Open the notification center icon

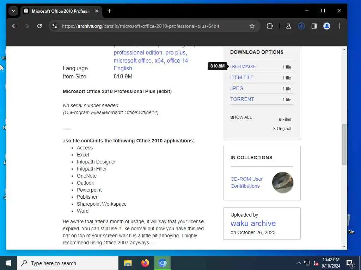tap(350, 263)
